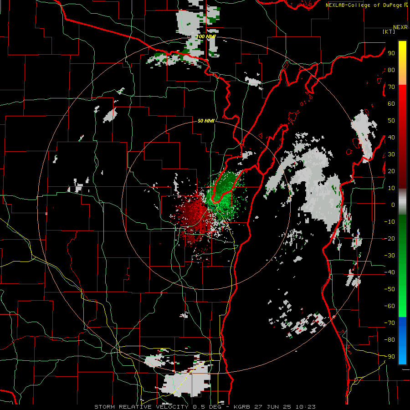Click the -70 value on velocity scale

point(389,323)
